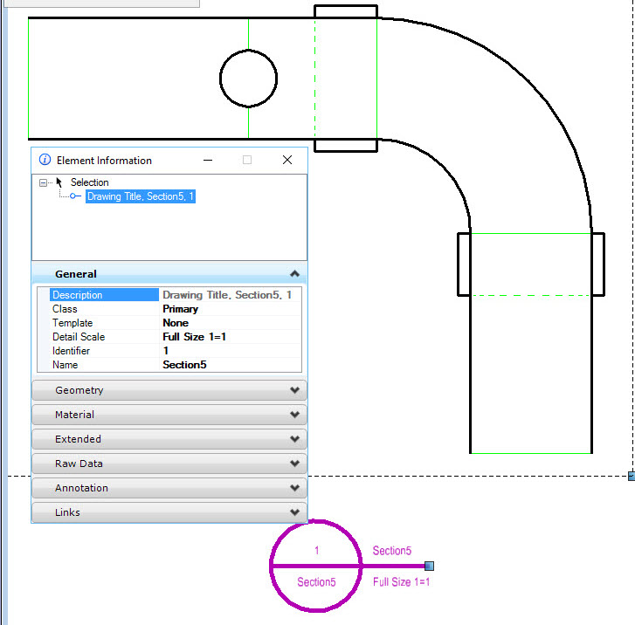Select the Selection root tree item
This screenshot has height=625, width=635.
pyautogui.click(x=89, y=182)
